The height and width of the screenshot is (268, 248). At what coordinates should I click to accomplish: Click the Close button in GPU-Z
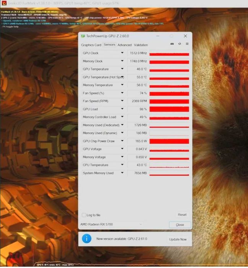180,226
